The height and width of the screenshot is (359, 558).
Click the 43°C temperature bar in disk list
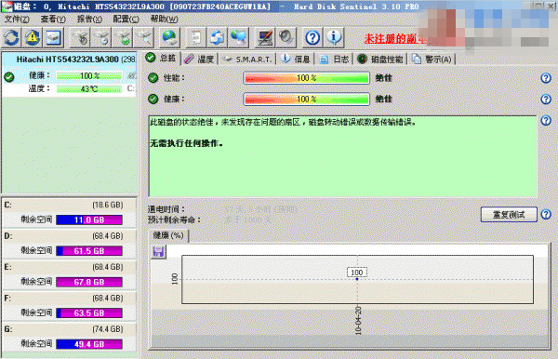click(x=89, y=88)
